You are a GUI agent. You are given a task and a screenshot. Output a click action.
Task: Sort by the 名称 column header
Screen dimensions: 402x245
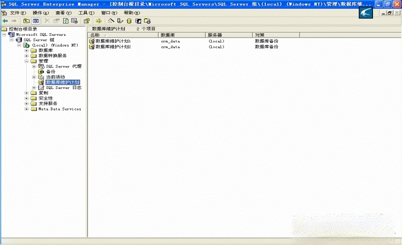pyautogui.click(x=123, y=35)
